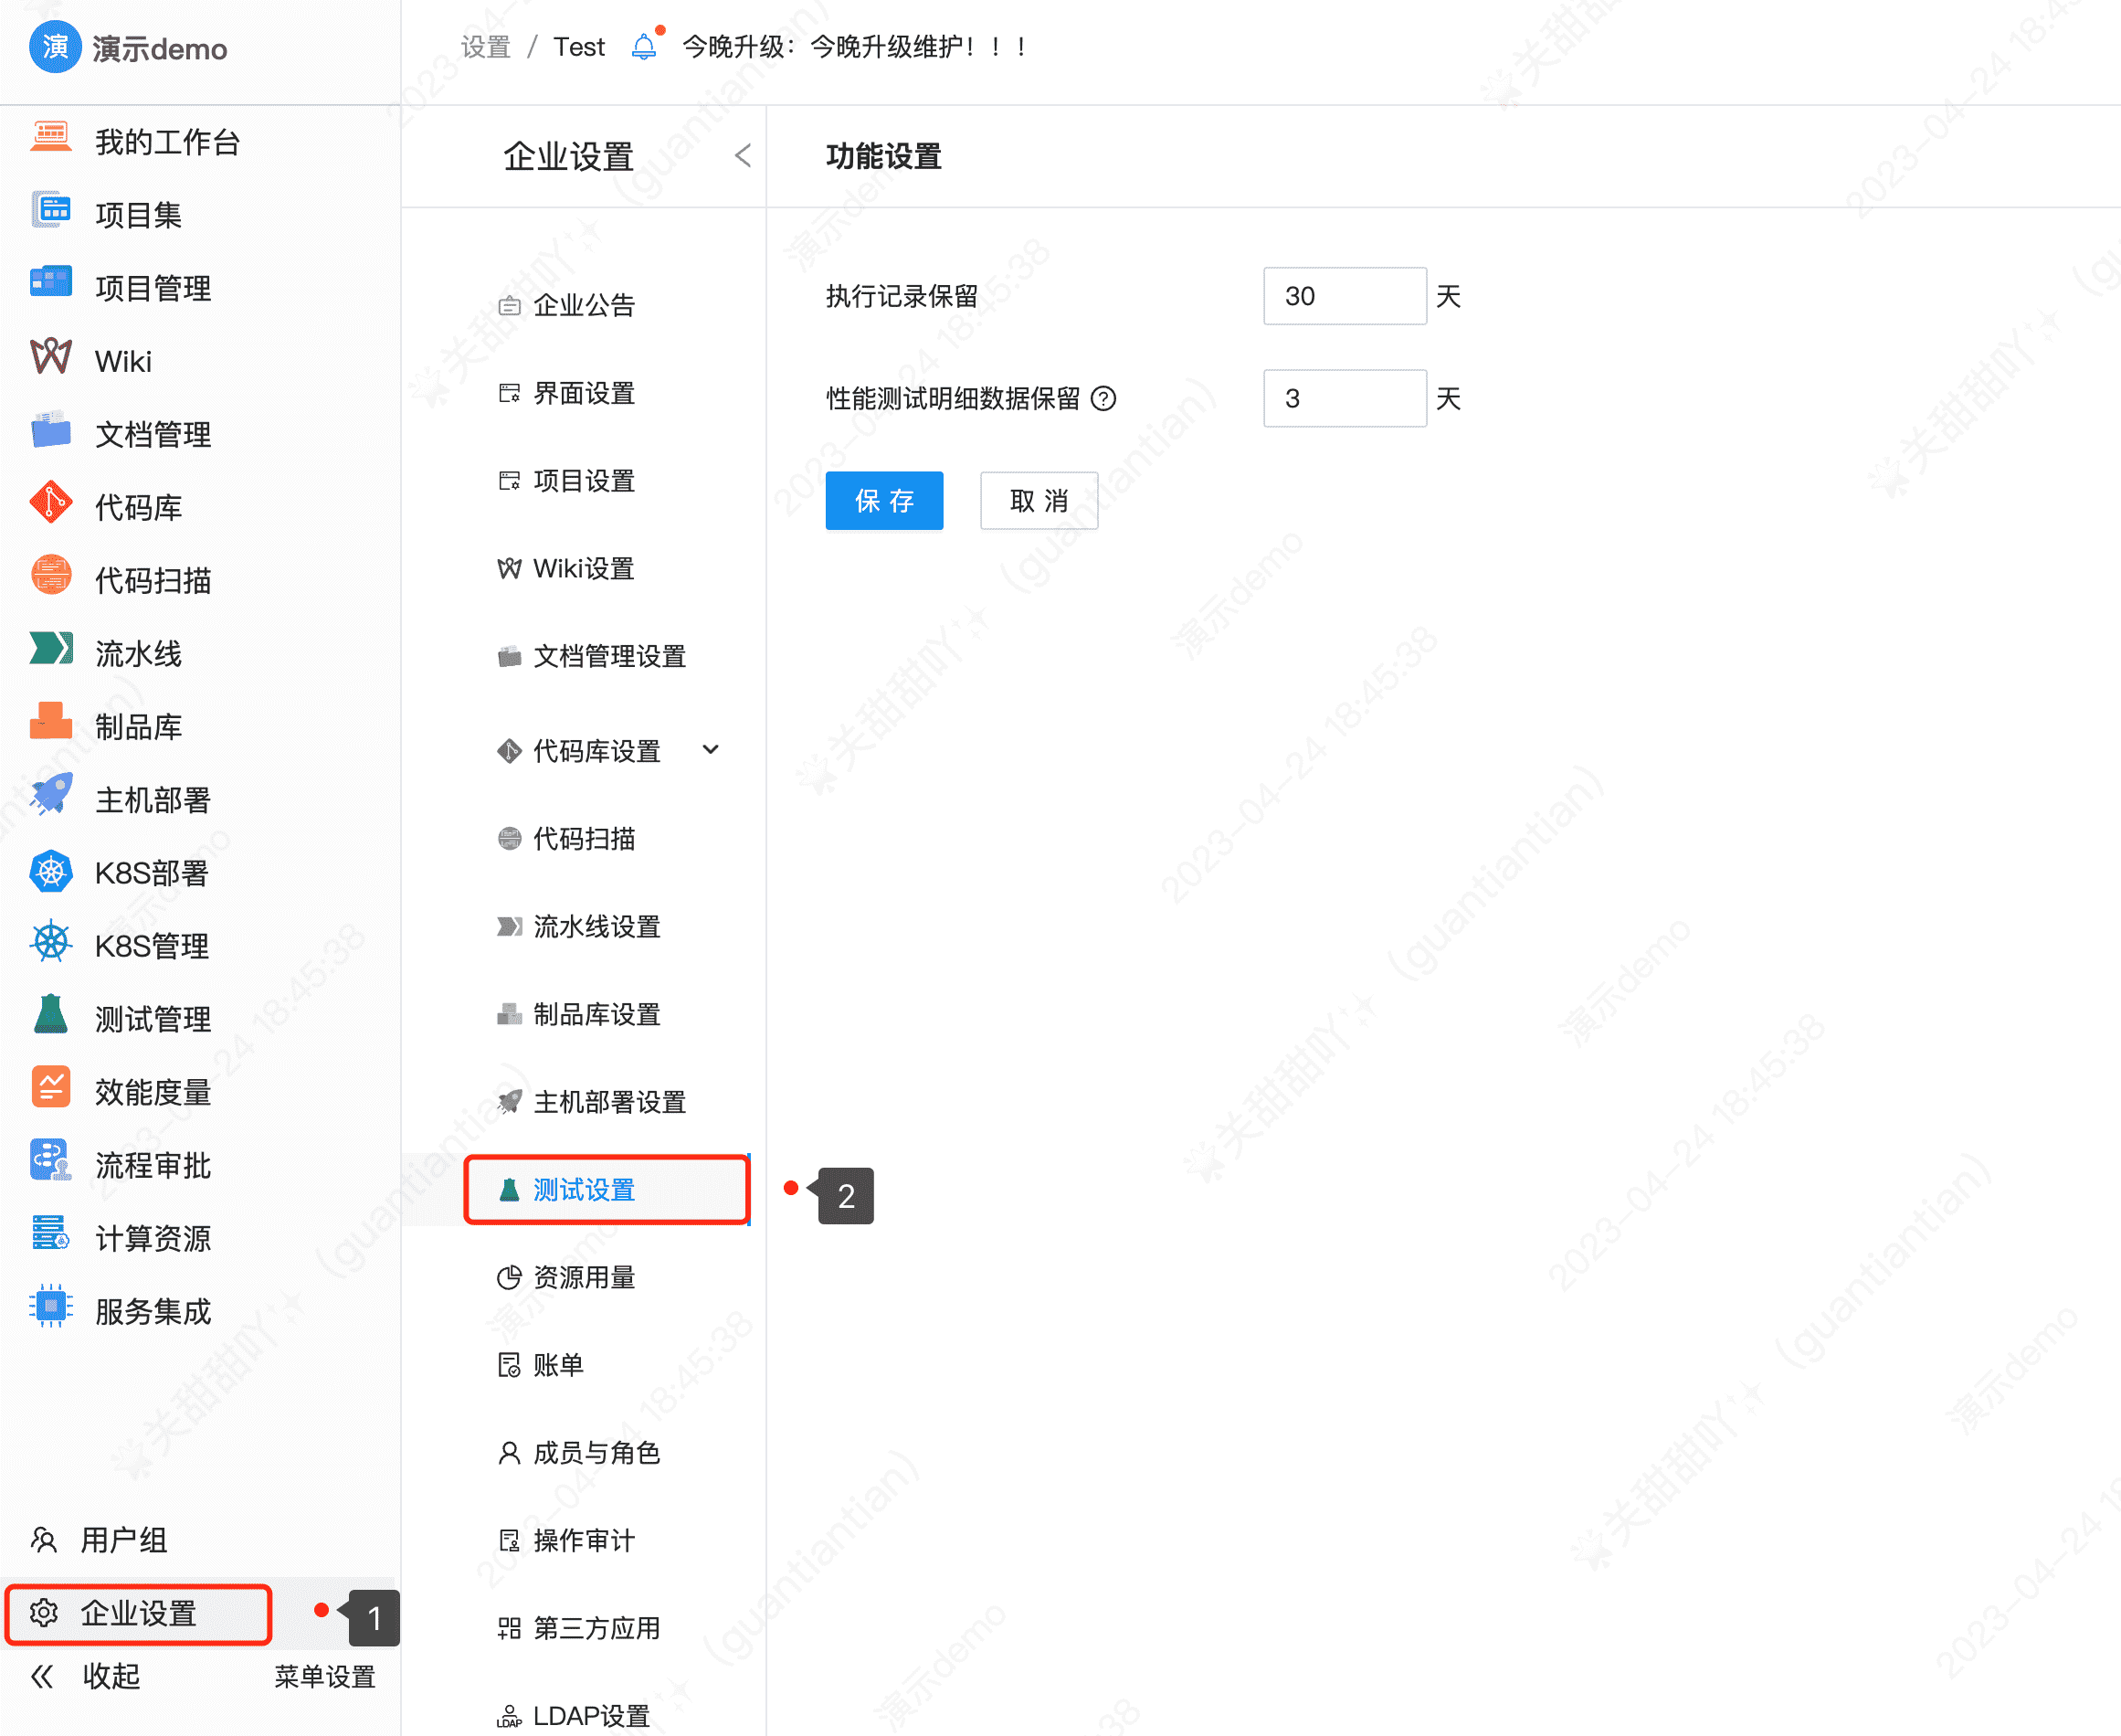Select the Wiki icon in sidebar
2121x1736 pixels.
(50, 358)
